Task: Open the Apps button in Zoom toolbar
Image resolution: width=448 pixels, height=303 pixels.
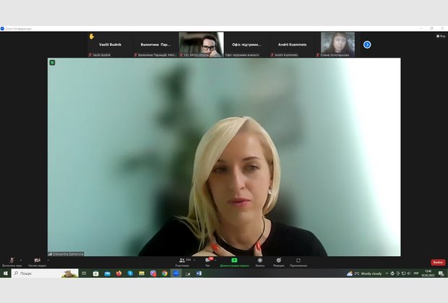Action: (x=298, y=262)
